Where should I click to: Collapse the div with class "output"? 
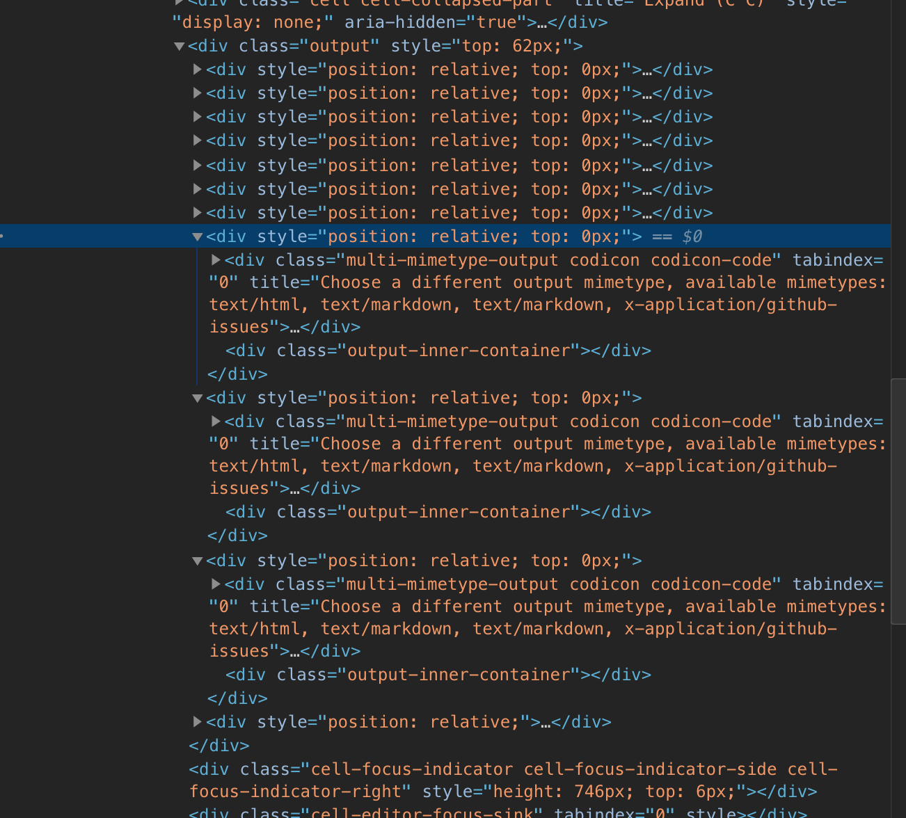click(x=180, y=46)
